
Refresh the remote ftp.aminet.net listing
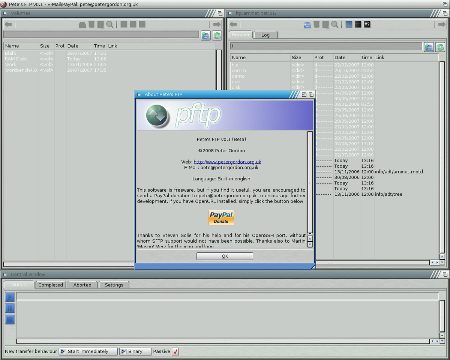coord(440,47)
